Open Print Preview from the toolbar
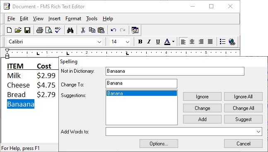Viewport: 268px width, 152px height. (49, 30)
